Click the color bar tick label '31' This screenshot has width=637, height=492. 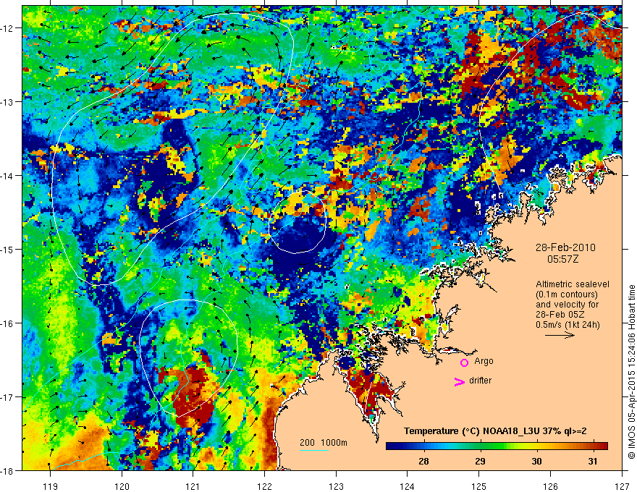pos(593,461)
